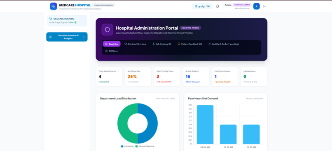Click the MEDCARE HOSPITAL title text

pos(75,5)
